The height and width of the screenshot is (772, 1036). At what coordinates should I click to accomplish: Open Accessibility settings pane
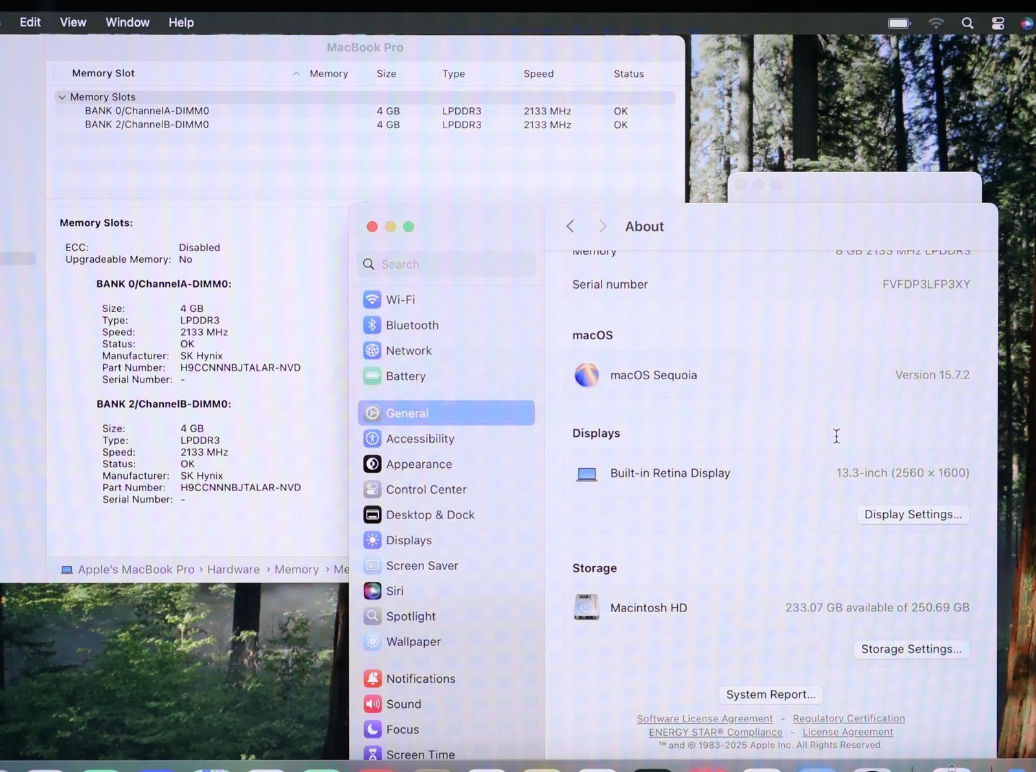pos(420,439)
